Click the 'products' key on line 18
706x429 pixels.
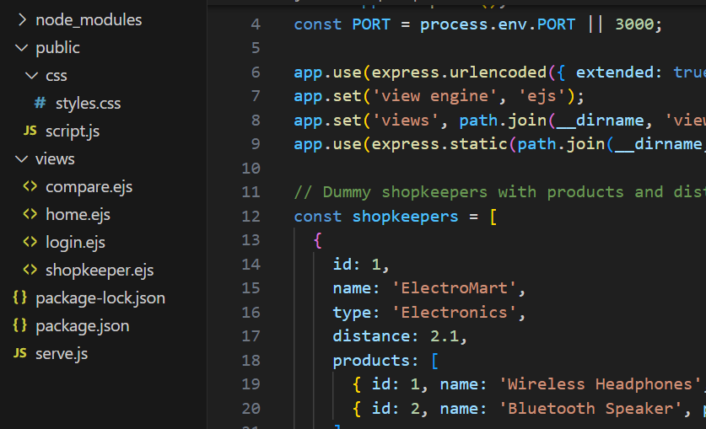(x=371, y=361)
